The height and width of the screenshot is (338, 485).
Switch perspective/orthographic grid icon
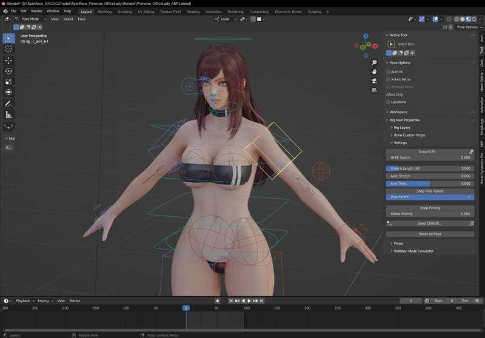374,90
